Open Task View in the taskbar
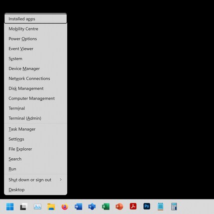 tap(24, 207)
